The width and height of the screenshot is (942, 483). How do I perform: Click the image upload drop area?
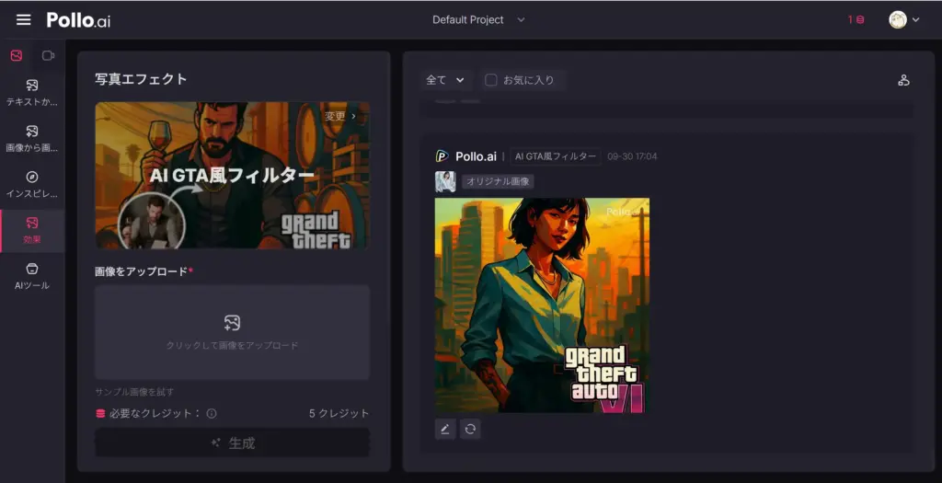click(x=232, y=332)
